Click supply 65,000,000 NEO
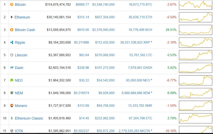 138,80
